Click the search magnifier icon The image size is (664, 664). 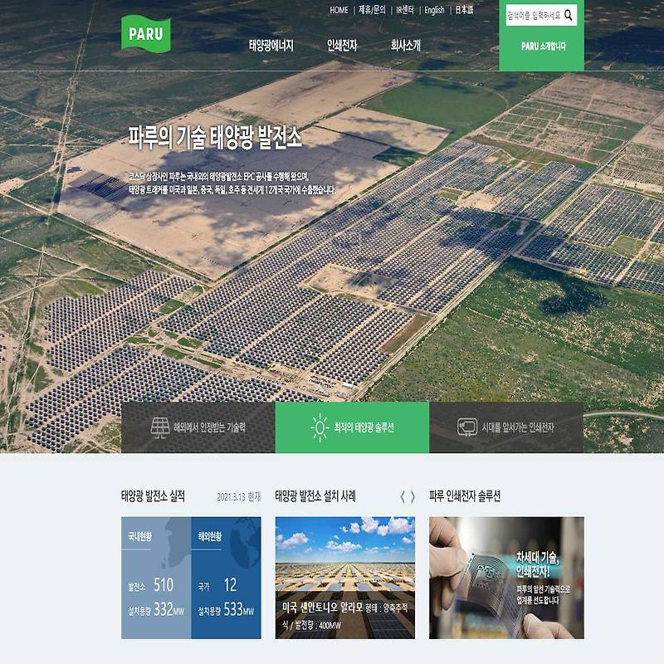point(569,16)
